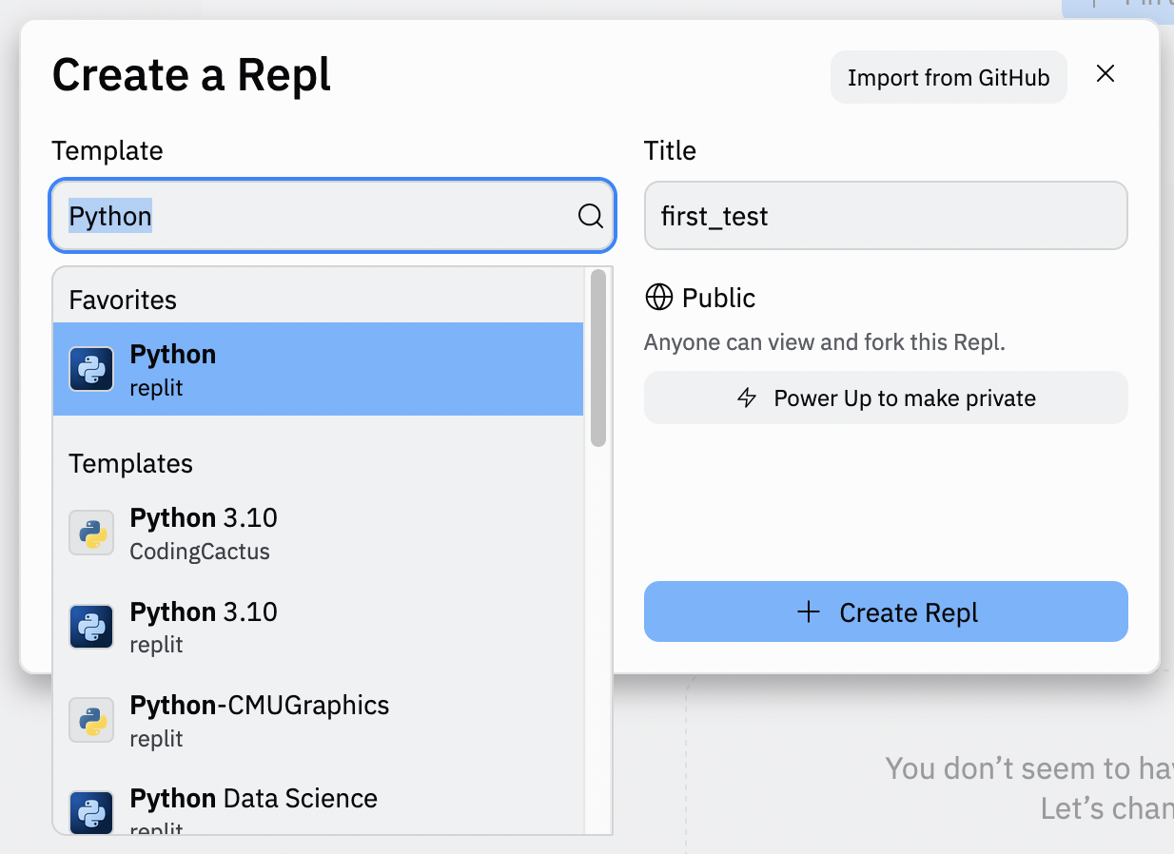Close the Create a Repl dialog
Viewport: 1174px width, 854px height.
(x=1105, y=74)
